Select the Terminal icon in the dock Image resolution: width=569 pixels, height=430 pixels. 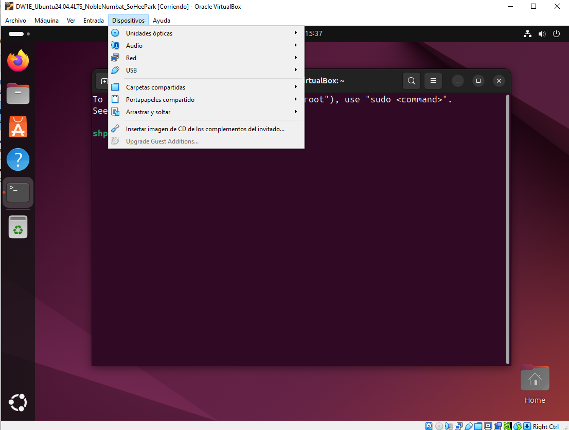[x=18, y=192]
